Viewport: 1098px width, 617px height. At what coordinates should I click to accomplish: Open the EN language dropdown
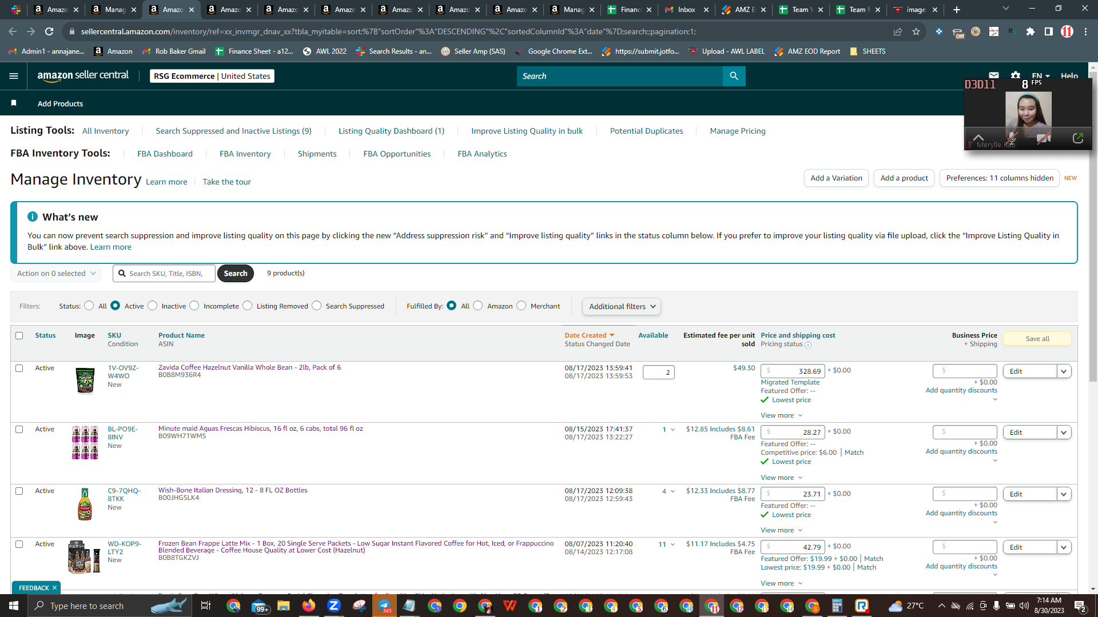point(1041,76)
